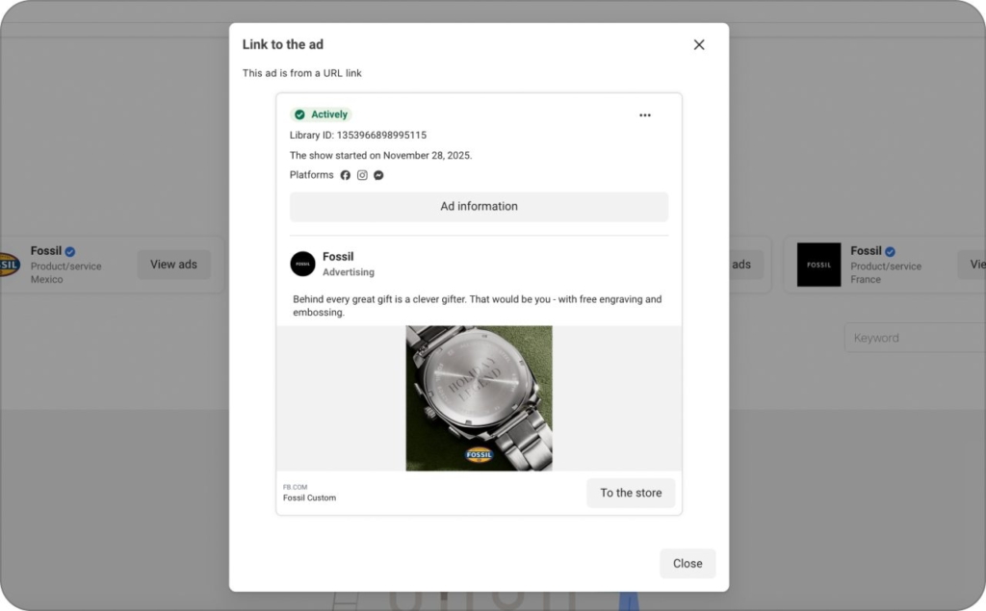
Task: View ads for Fossil Mexico
Action: coord(173,264)
